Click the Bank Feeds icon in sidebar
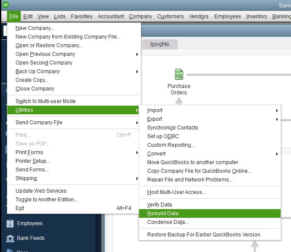This screenshot has width=291, height=252. [x=10, y=238]
